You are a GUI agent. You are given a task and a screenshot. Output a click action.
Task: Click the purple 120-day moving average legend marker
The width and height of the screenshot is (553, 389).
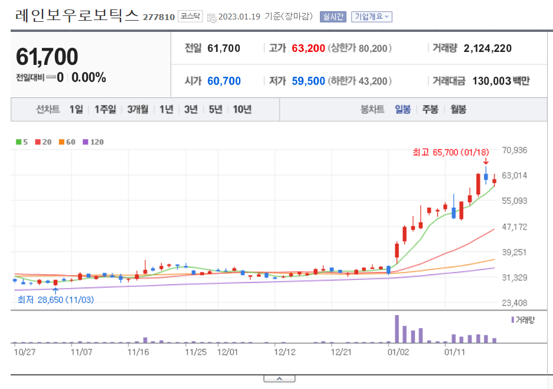86,142
